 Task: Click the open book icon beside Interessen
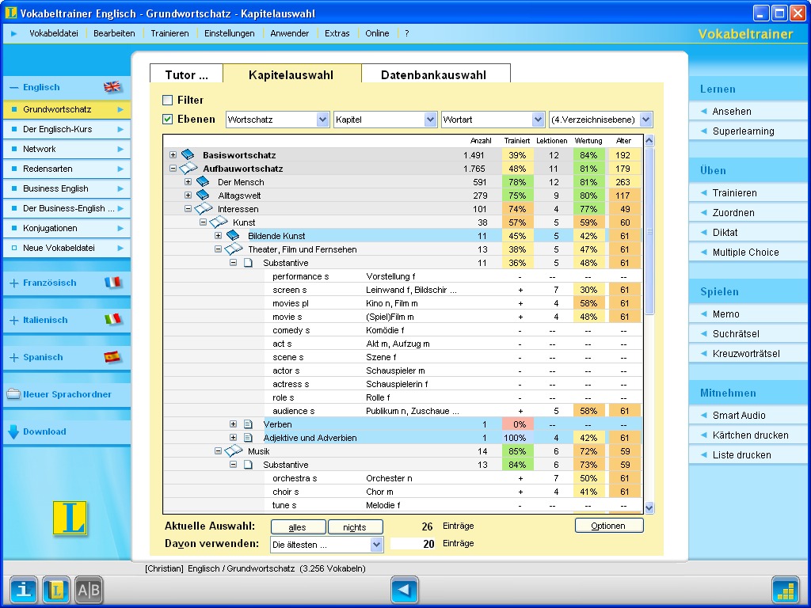(x=204, y=208)
